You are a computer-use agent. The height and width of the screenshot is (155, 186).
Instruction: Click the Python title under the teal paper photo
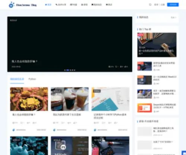coord(110,116)
